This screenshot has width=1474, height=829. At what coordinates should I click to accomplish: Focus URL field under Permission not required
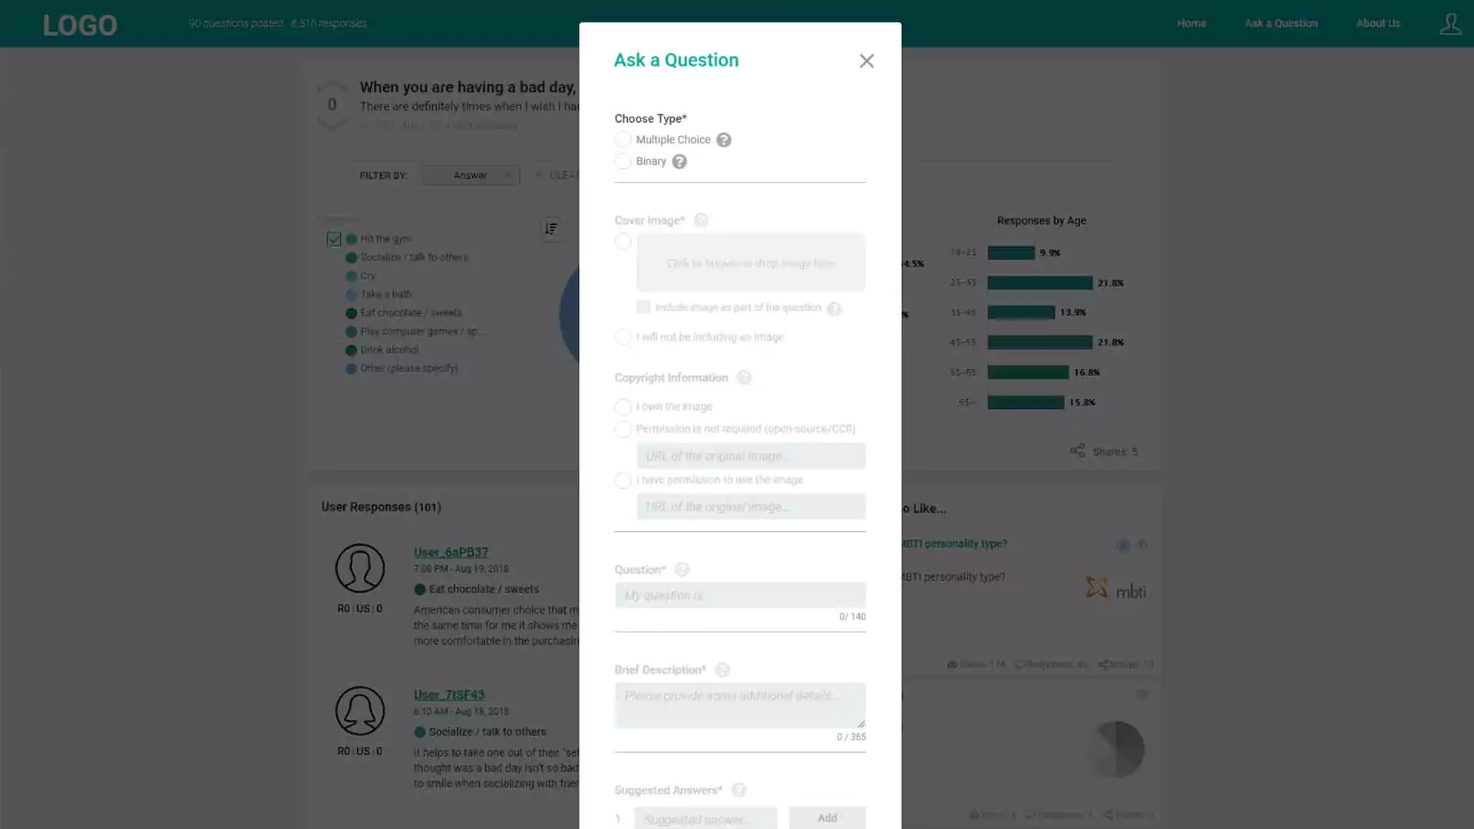tap(751, 456)
